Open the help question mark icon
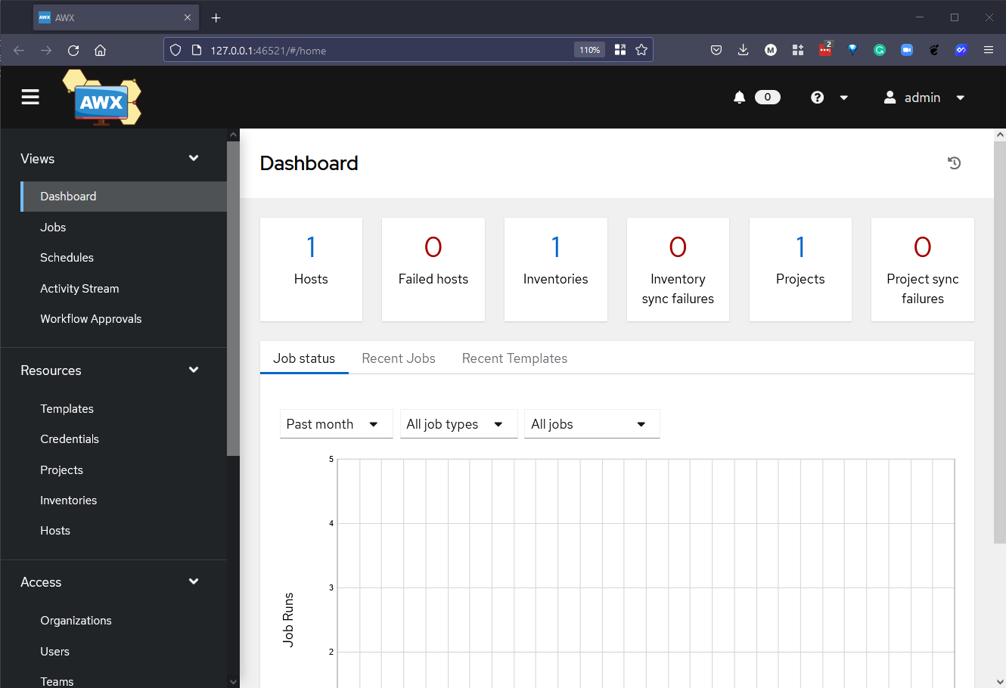1006x688 pixels. [817, 97]
